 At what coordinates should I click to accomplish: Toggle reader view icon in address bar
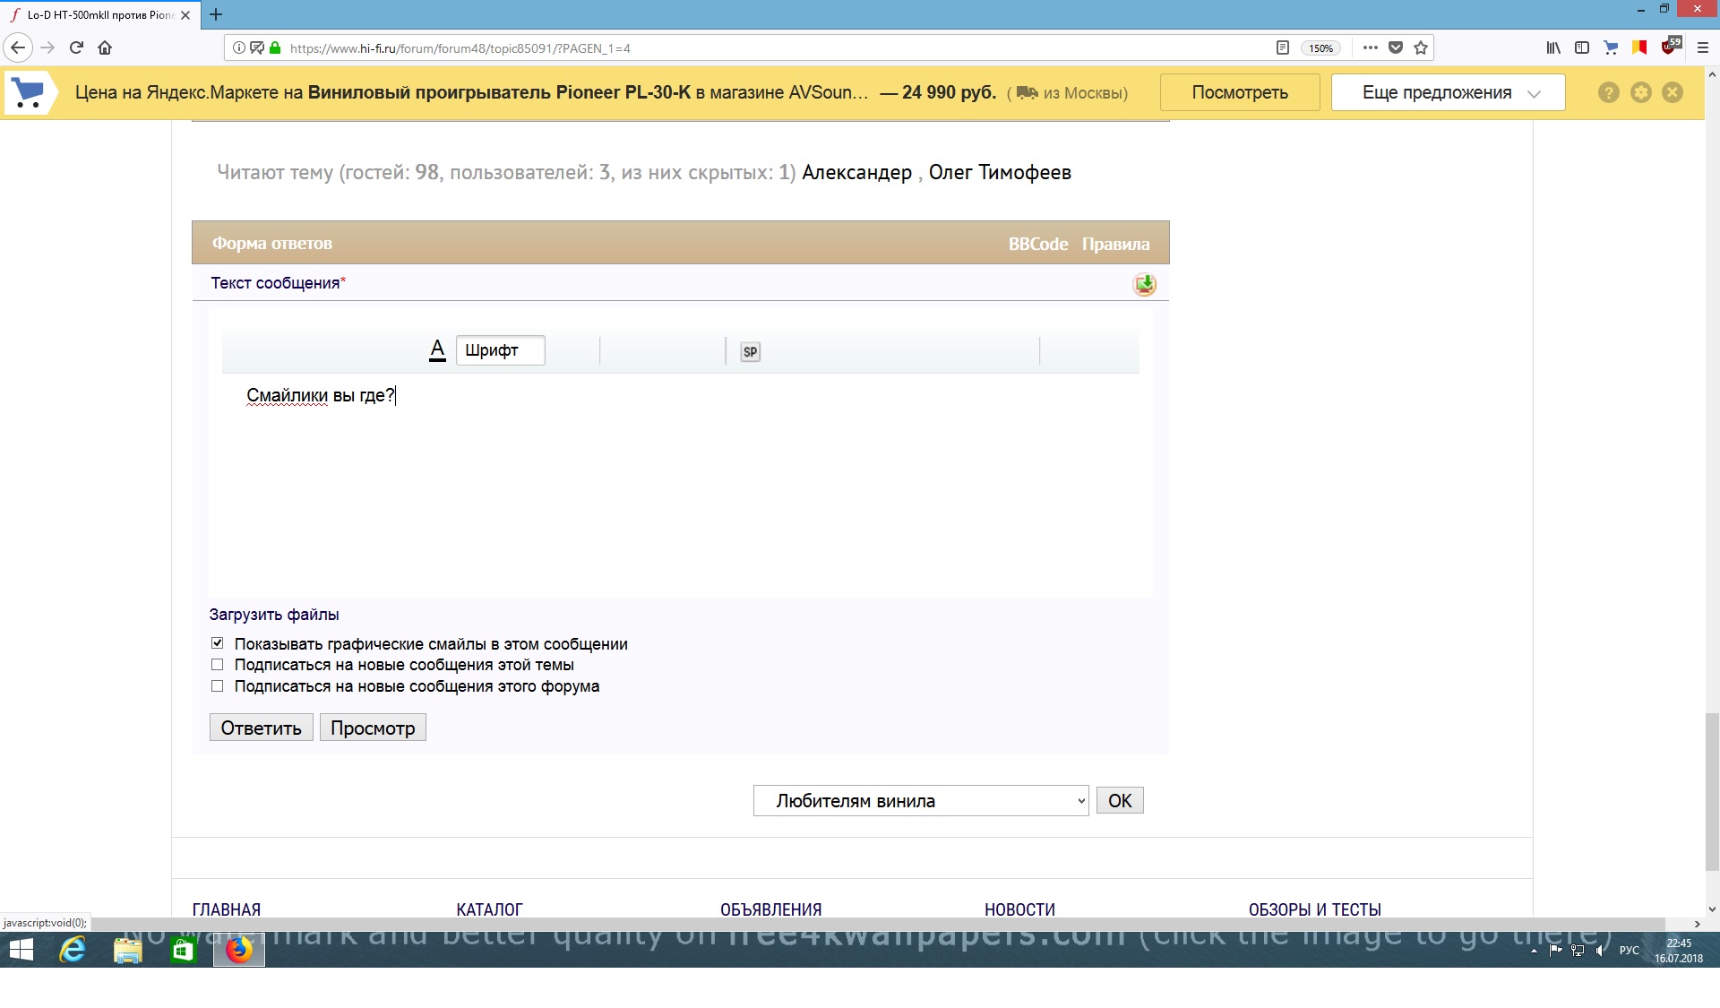[x=1282, y=47]
